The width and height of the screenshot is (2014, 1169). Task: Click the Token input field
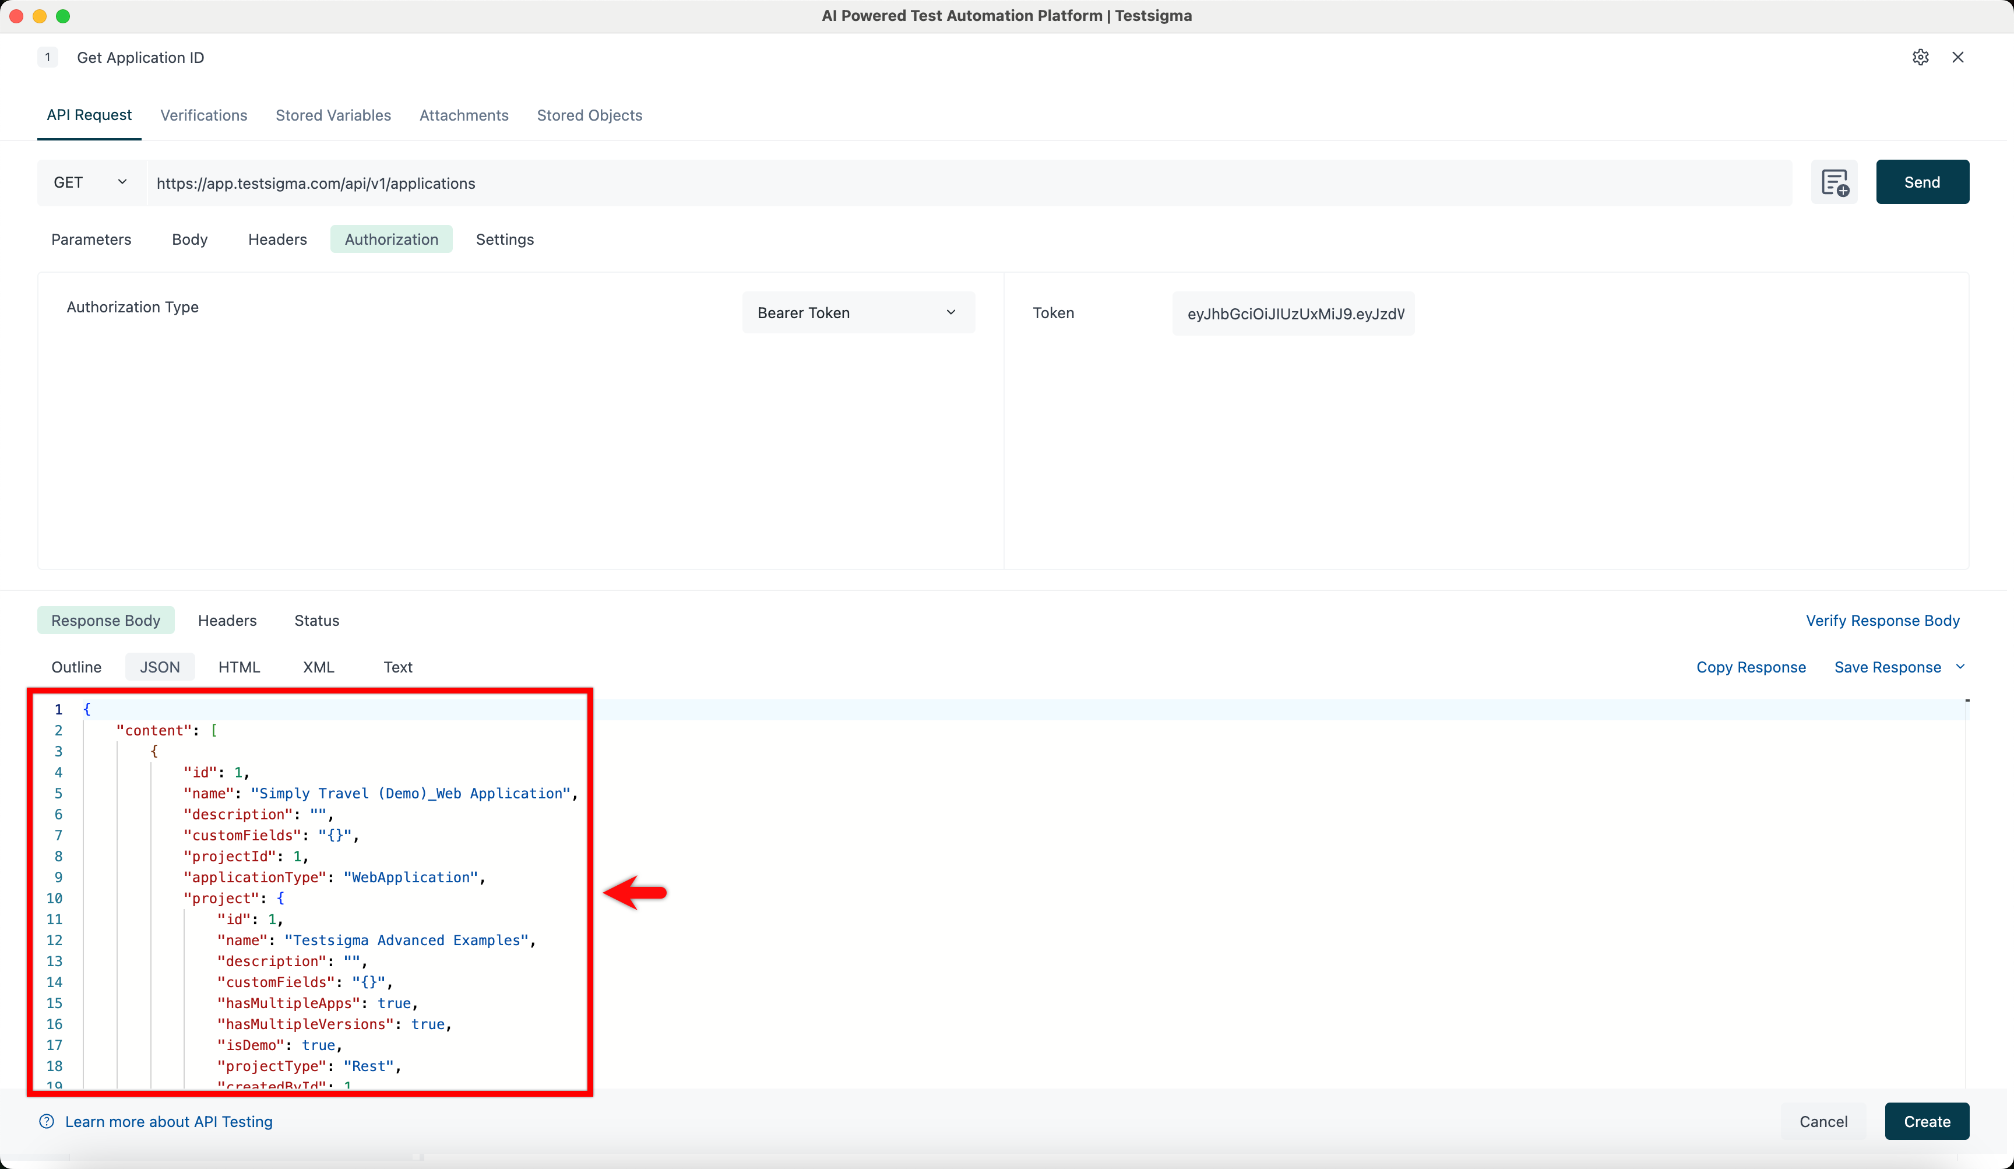coord(1293,313)
